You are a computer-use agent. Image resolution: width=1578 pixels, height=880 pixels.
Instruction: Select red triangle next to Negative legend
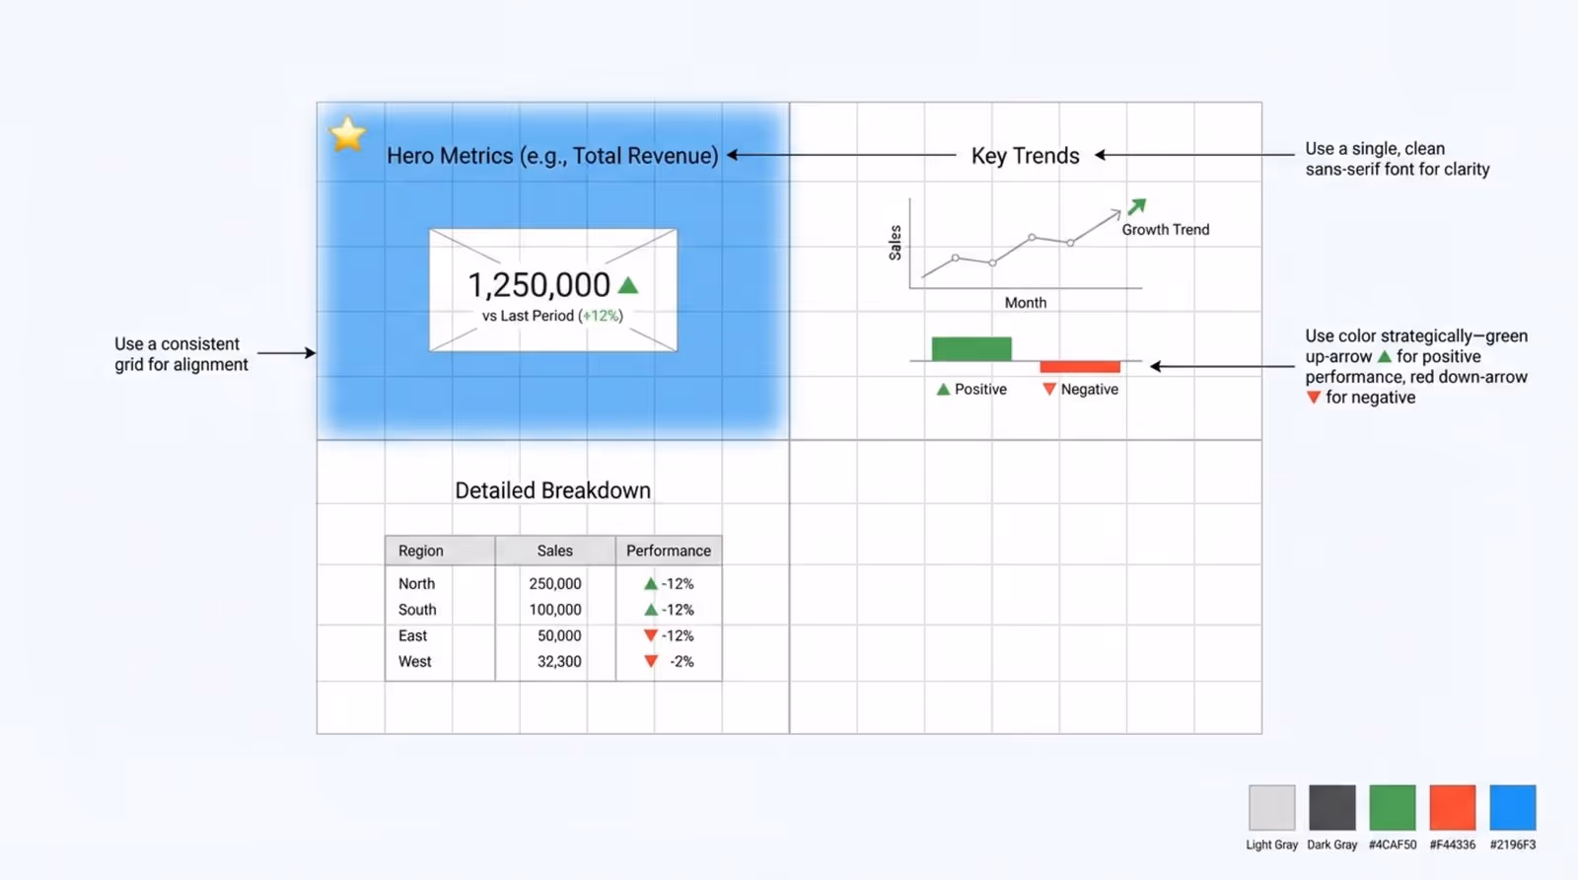(x=1049, y=389)
